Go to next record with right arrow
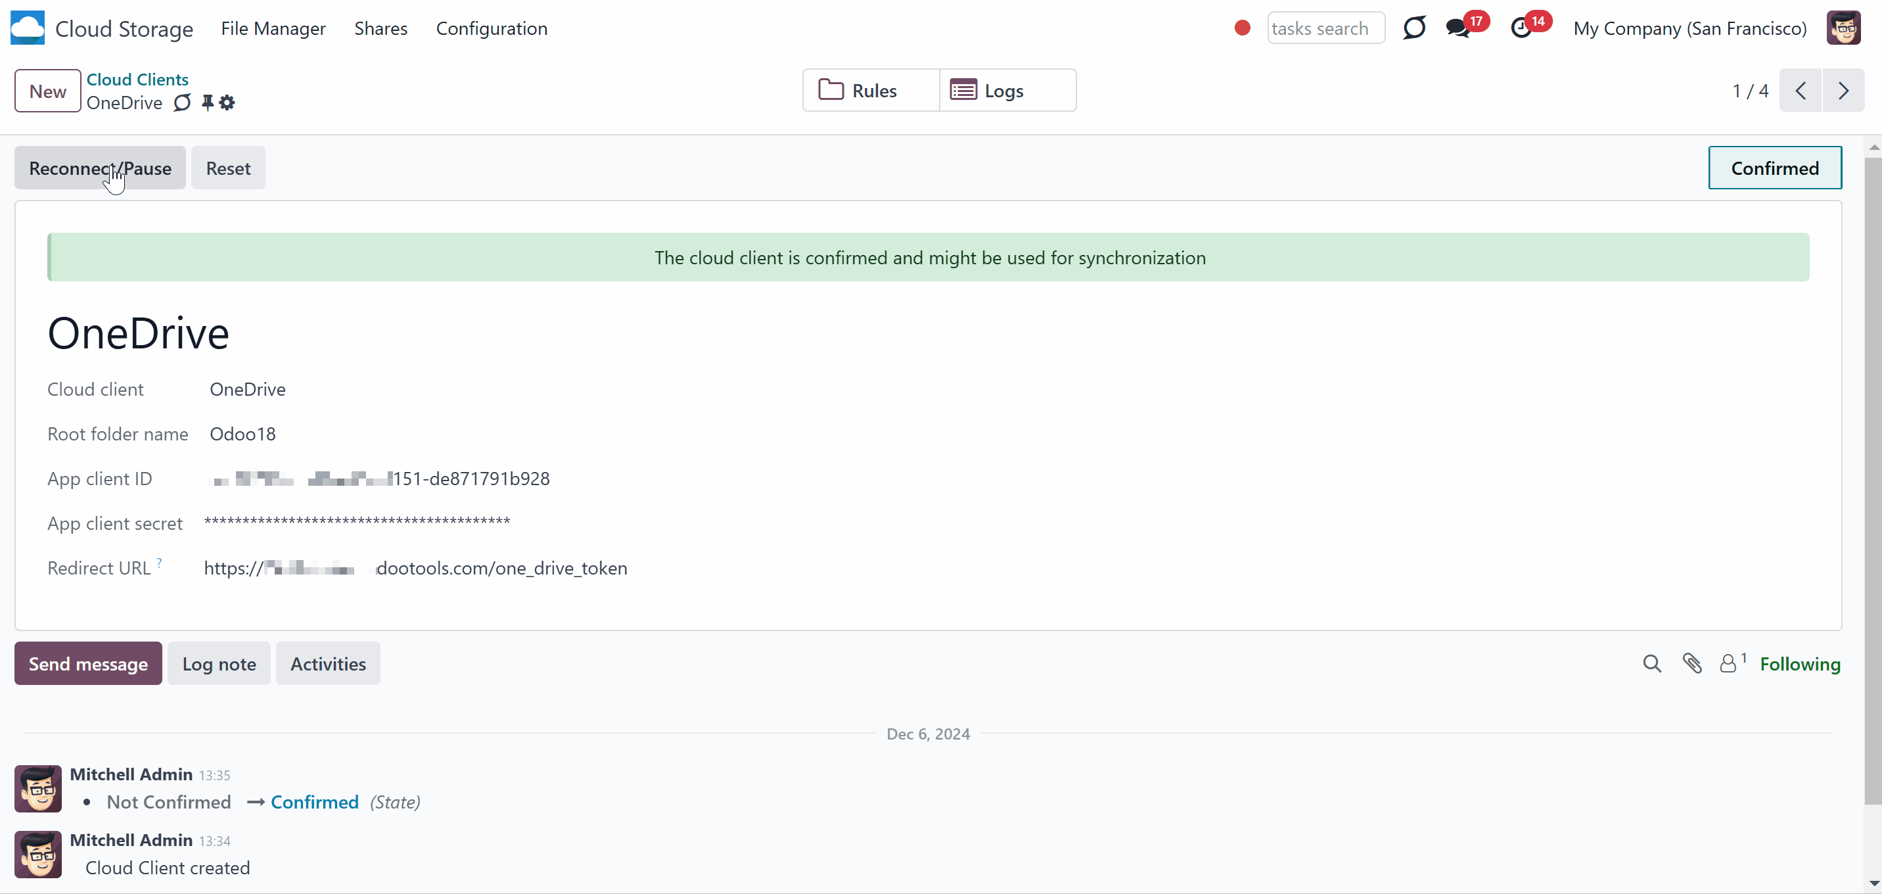Screen dimensions: 1882x894 pyautogui.click(x=1843, y=91)
